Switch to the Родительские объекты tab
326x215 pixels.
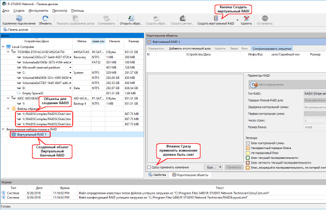(x=190, y=175)
